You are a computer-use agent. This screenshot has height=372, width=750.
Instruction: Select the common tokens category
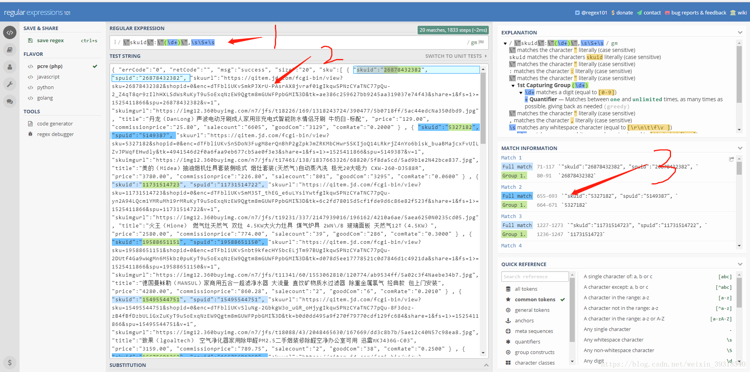535,299
